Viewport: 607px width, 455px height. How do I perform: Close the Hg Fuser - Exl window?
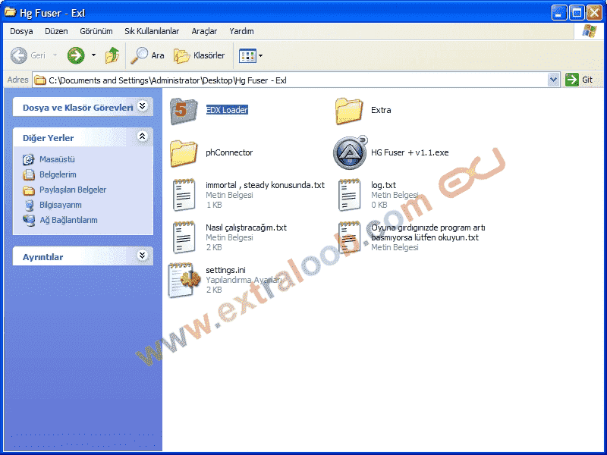pyautogui.click(x=594, y=13)
